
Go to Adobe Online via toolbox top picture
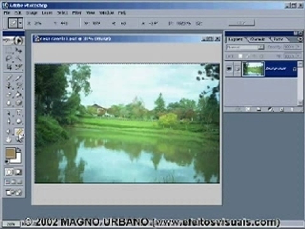tap(13, 41)
